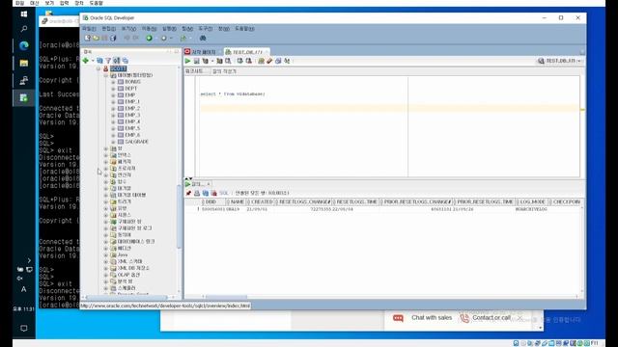The height and width of the screenshot is (347, 618).
Task: Collapse the Tables (Filtered) folder
Action: (105, 75)
